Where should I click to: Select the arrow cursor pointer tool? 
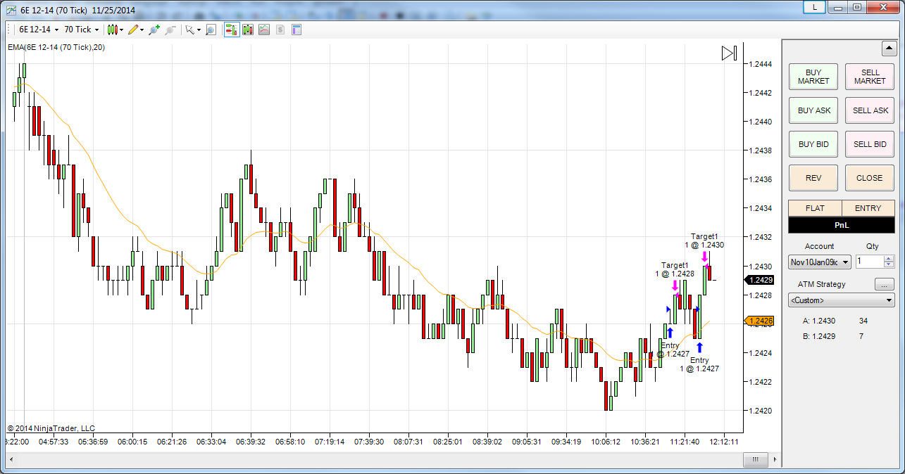point(189,30)
